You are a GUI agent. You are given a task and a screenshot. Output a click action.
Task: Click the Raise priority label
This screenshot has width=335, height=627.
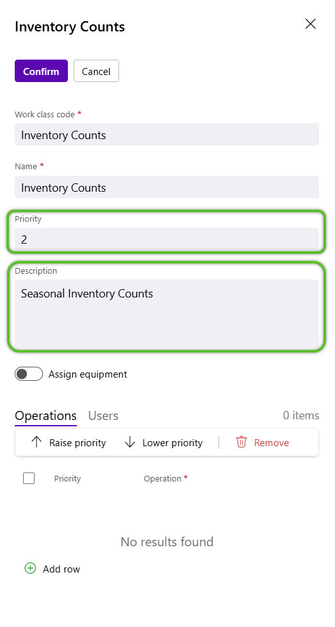point(78,442)
